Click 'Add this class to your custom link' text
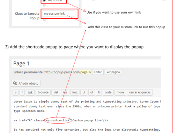 coord(126,27)
